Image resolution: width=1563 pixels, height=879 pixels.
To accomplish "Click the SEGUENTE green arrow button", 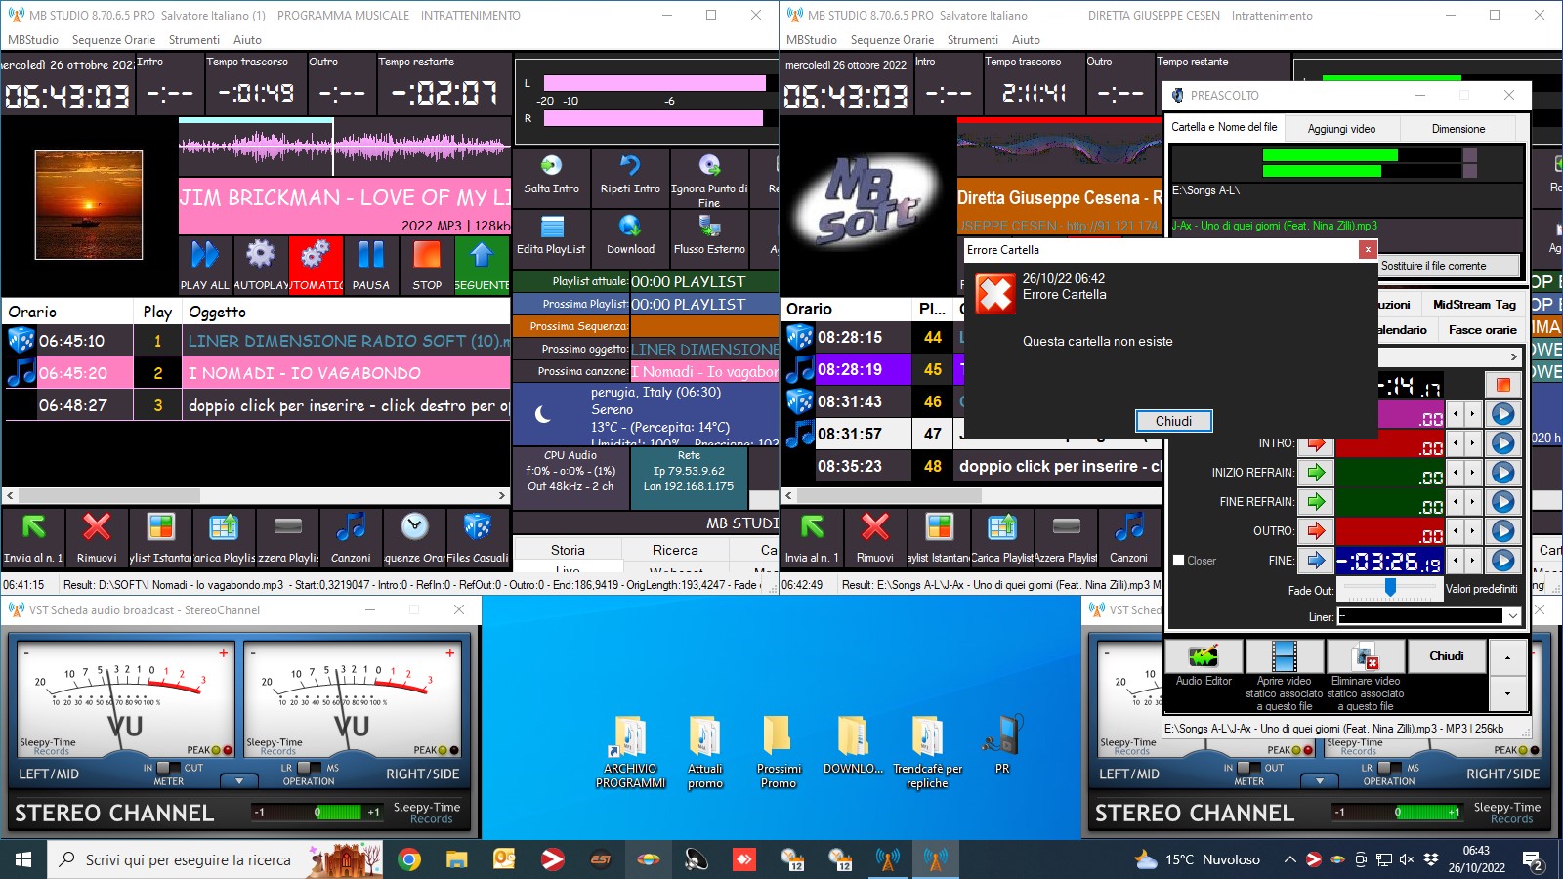I will (x=482, y=265).
